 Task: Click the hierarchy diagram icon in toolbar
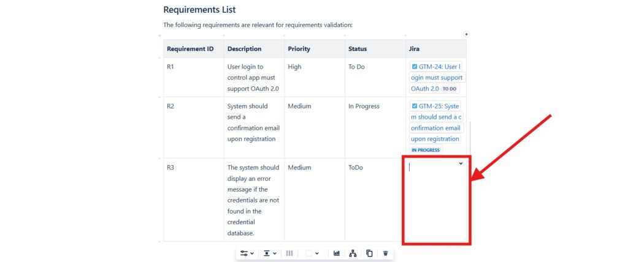353,253
